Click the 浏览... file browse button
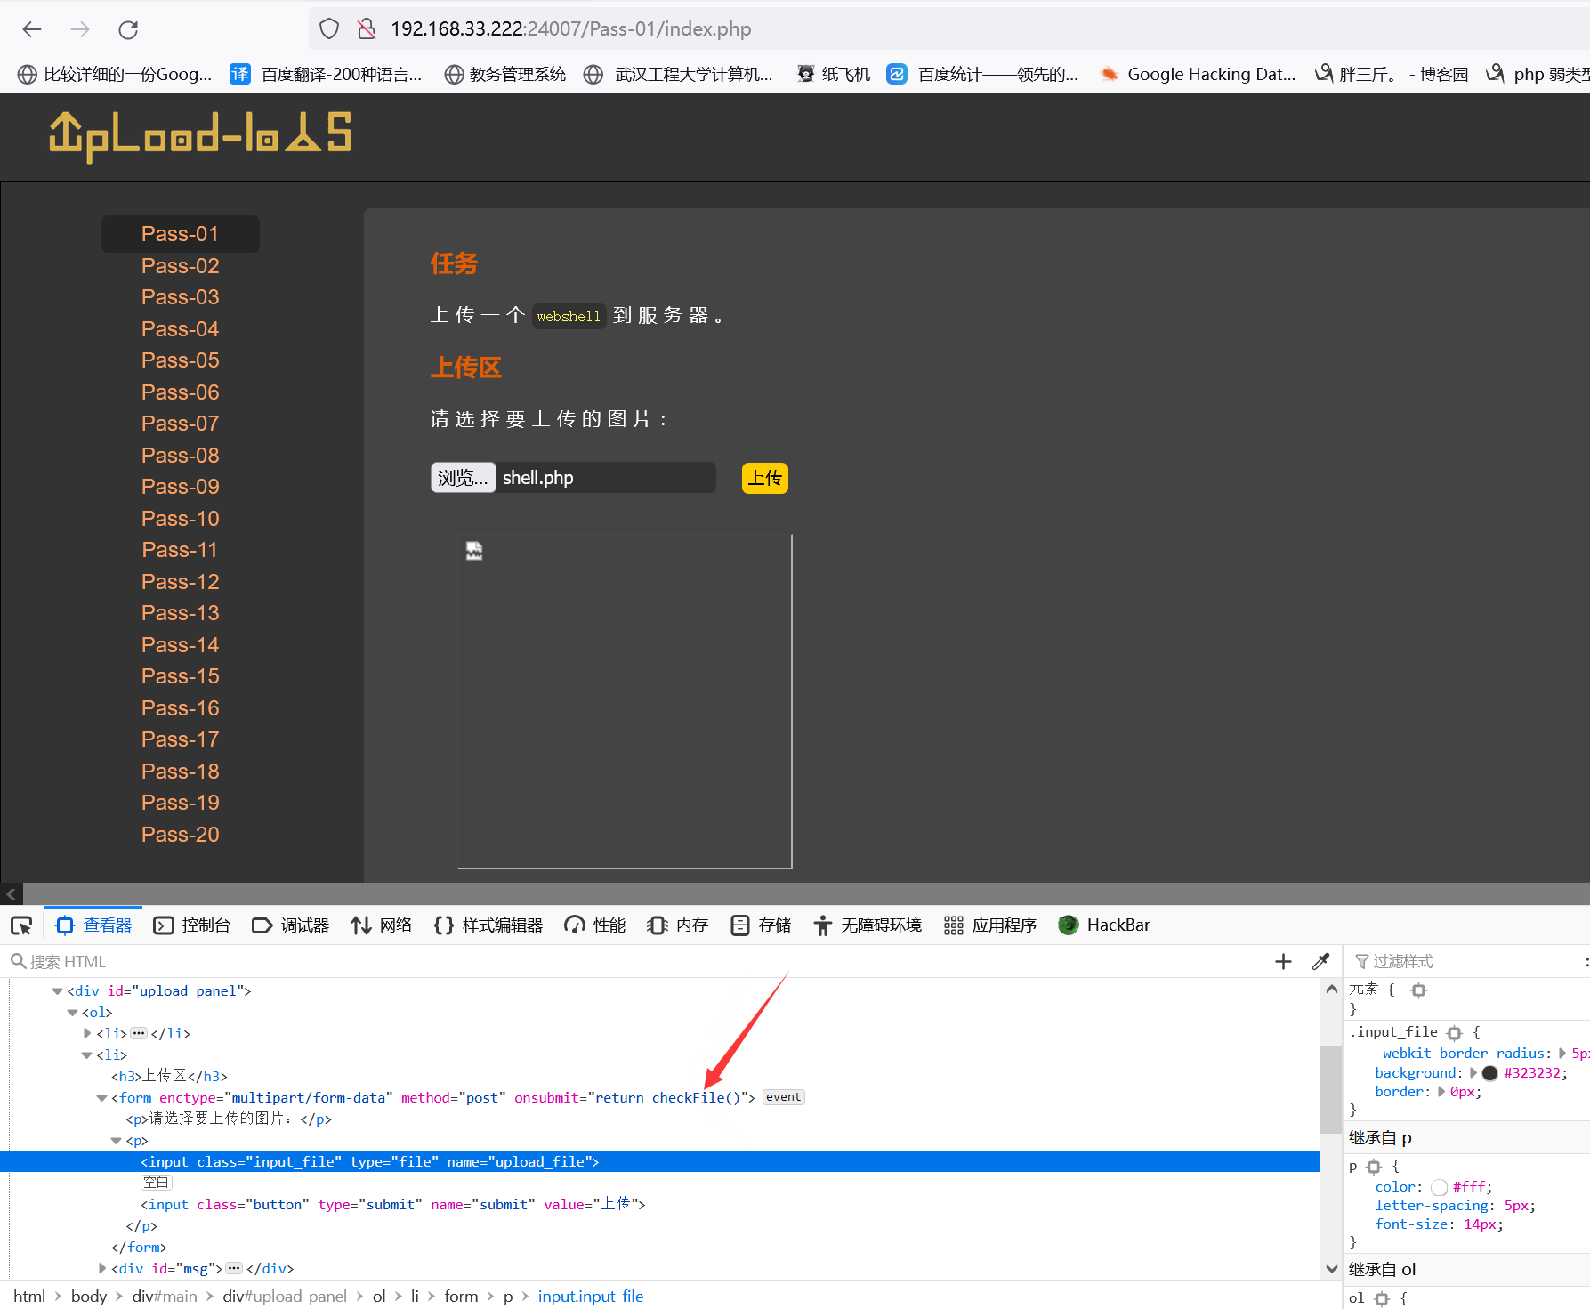Image resolution: width=1590 pixels, height=1309 pixels. pos(463,478)
